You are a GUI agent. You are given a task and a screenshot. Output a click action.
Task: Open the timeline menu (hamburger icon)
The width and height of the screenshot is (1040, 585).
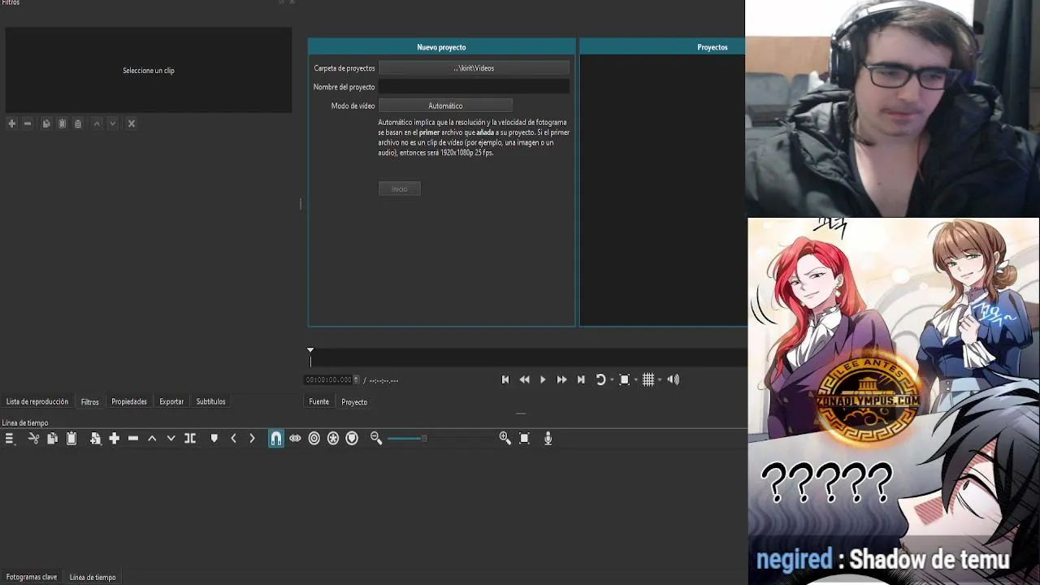pos(10,439)
